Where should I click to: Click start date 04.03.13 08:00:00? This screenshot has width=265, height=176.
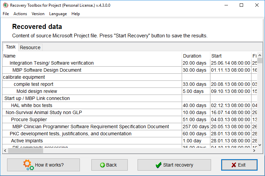click(x=231, y=120)
